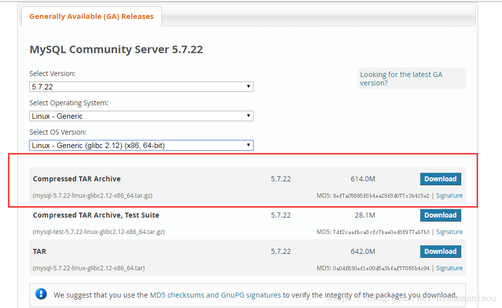Click the 642.0M size value
Viewport: 502px width, 308px height.
[363, 251]
